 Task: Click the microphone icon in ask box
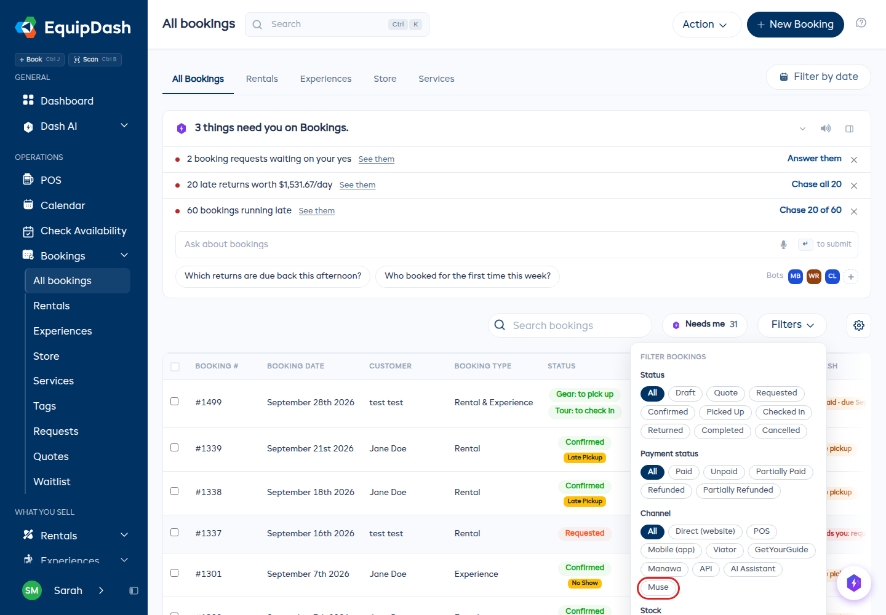pyautogui.click(x=783, y=244)
